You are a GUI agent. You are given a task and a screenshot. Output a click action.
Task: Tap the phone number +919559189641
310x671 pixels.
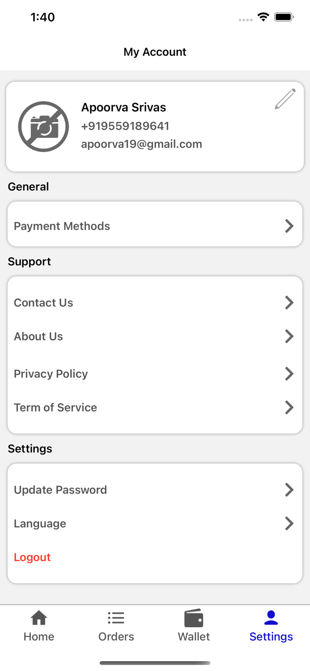point(125,126)
